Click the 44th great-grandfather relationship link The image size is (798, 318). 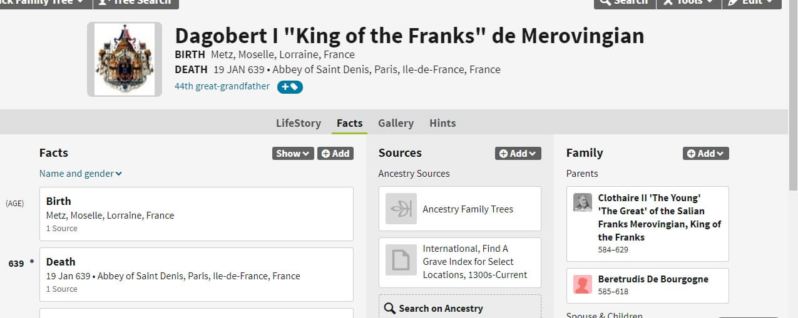coord(222,86)
